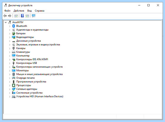
Task: Click the monitor icon beside Компьютер
Action: coord(13,56)
